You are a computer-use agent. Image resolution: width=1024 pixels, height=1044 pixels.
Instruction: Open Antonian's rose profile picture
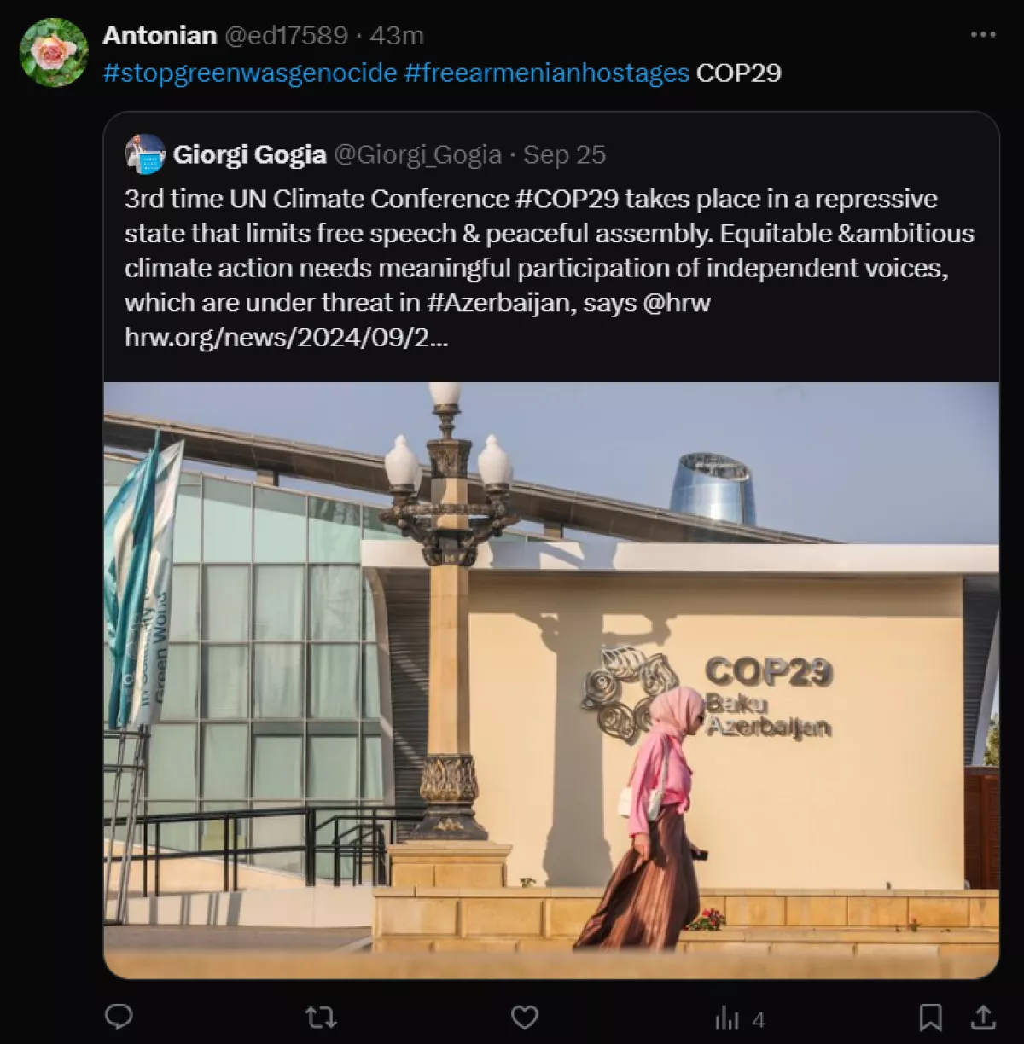pyautogui.click(x=54, y=53)
